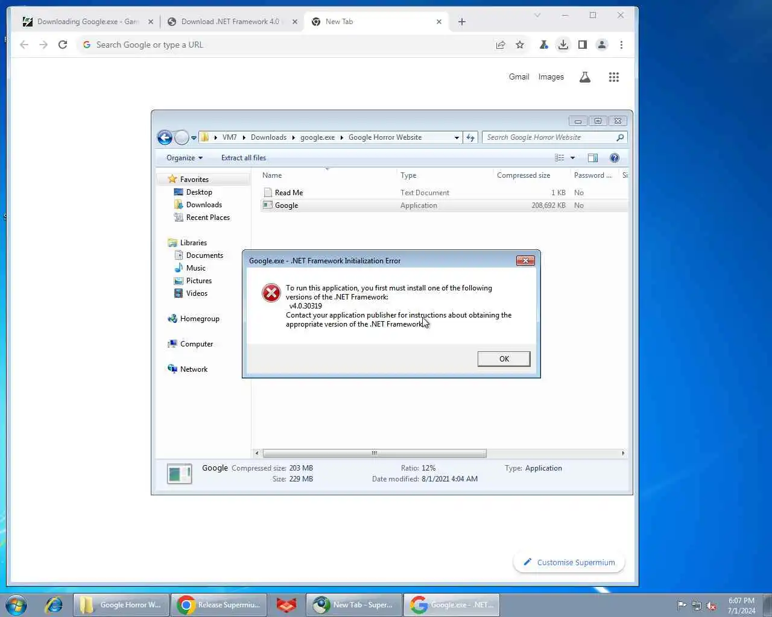Select Pictures library
Image resolution: width=772 pixels, height=617 pixels.
(x=199, y=281)
